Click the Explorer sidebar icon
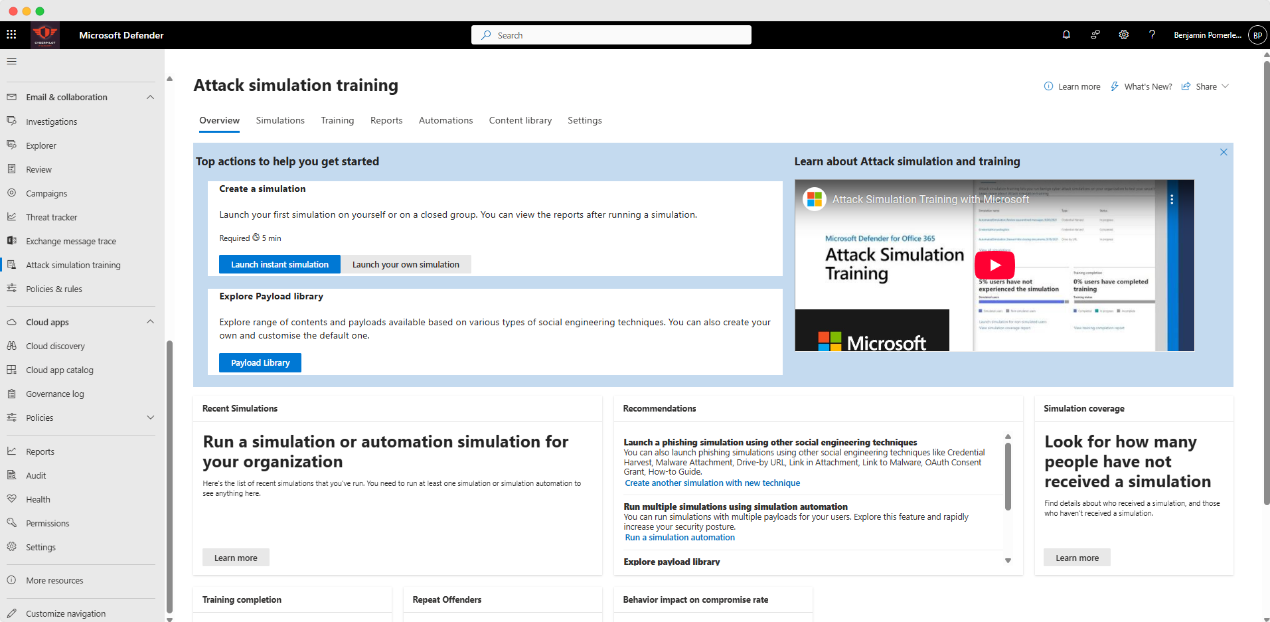This screenshot has height=622, width=1270. click(x=11, y=145)
